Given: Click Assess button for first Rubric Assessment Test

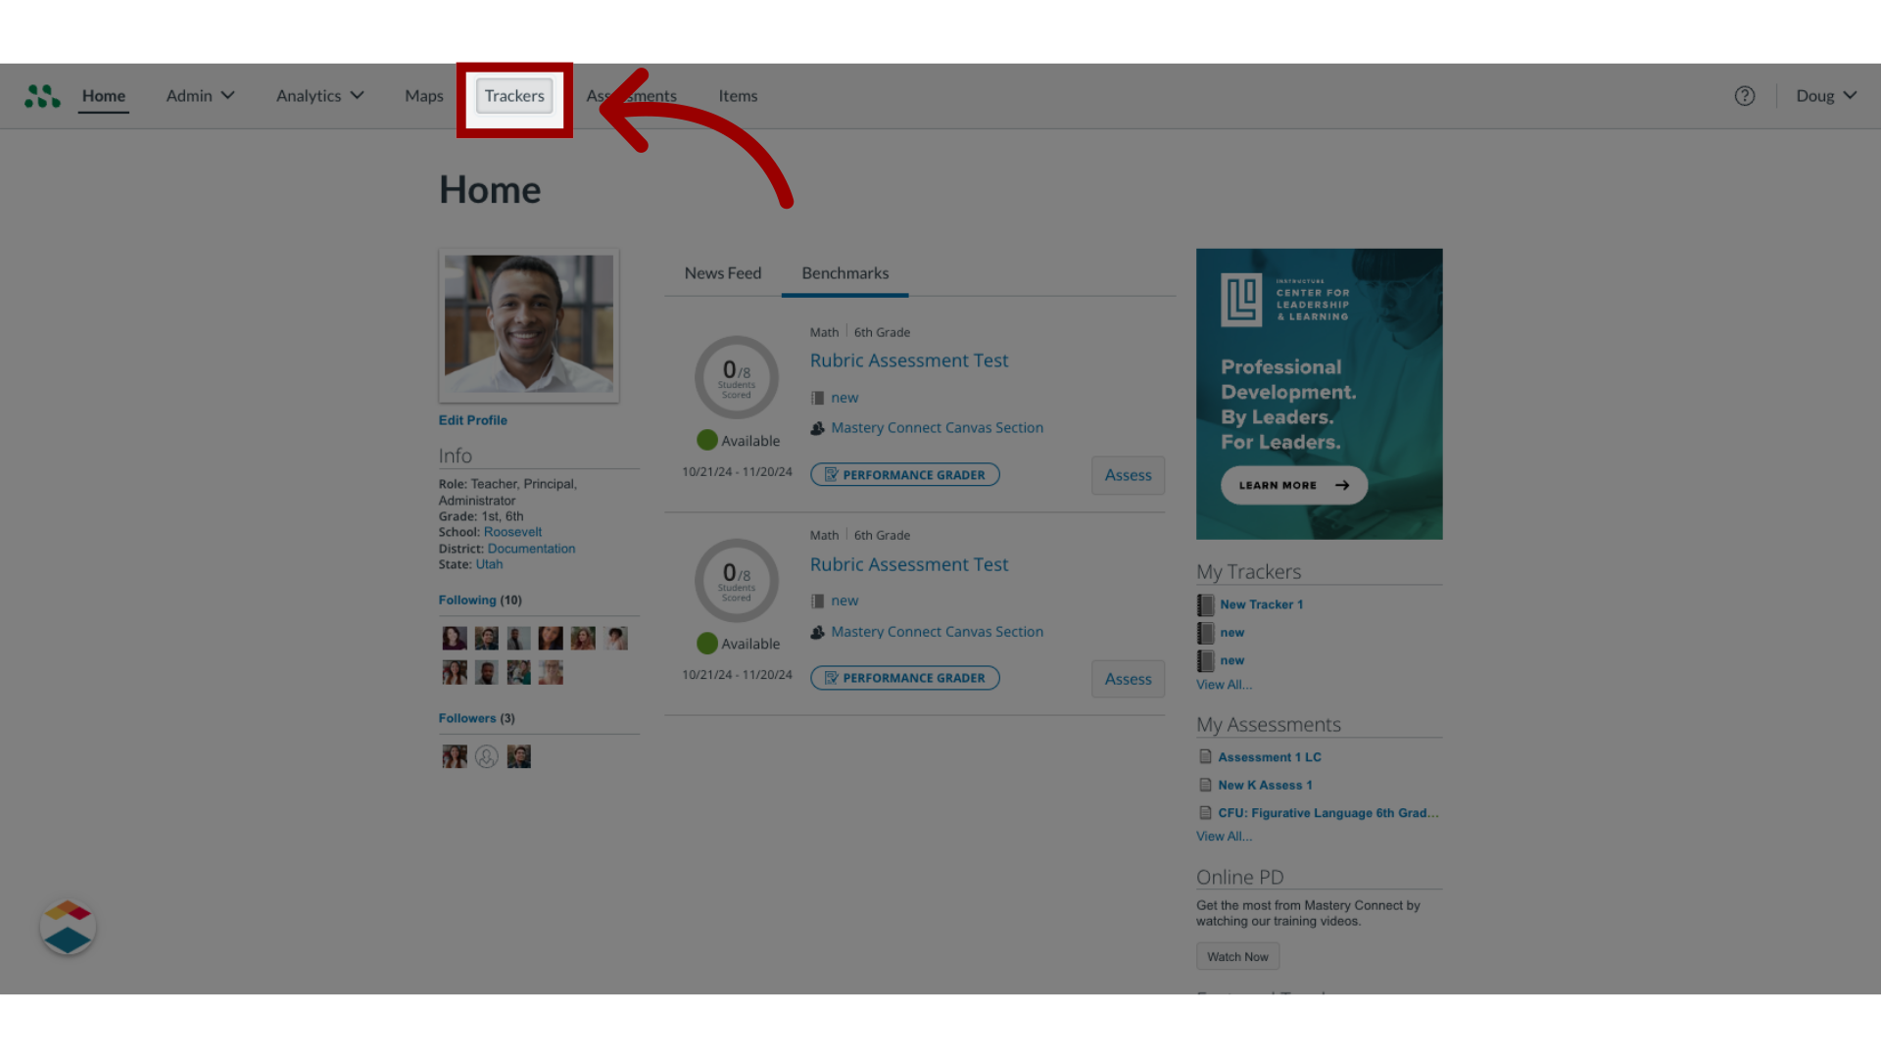Looking at the screenshot, I should tap(1127, 474).
